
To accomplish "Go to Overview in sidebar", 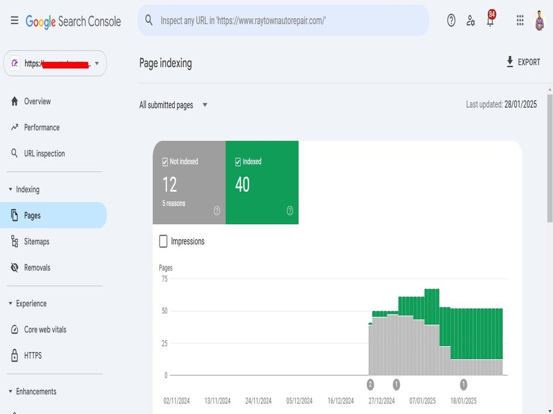I will click(53, 102).
